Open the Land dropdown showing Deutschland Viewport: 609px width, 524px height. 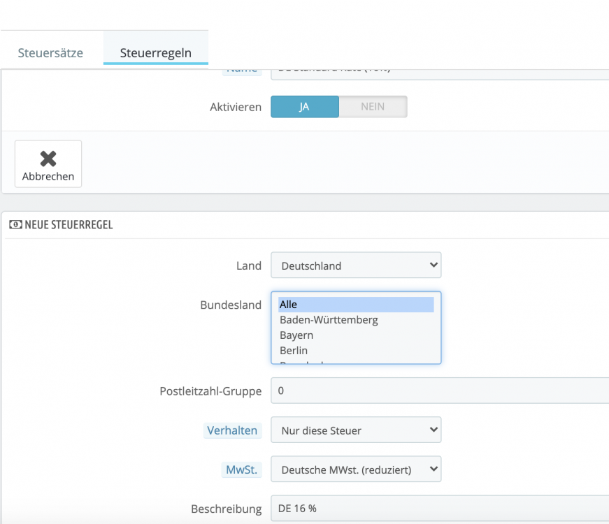click(x=356, y=265)
